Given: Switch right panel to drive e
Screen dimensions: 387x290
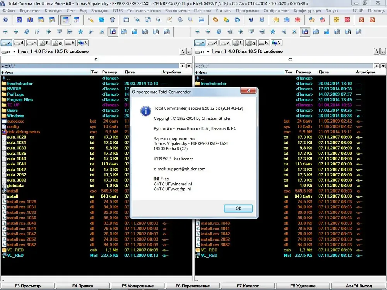Looking at the screenshot, I should click(226, 43).
